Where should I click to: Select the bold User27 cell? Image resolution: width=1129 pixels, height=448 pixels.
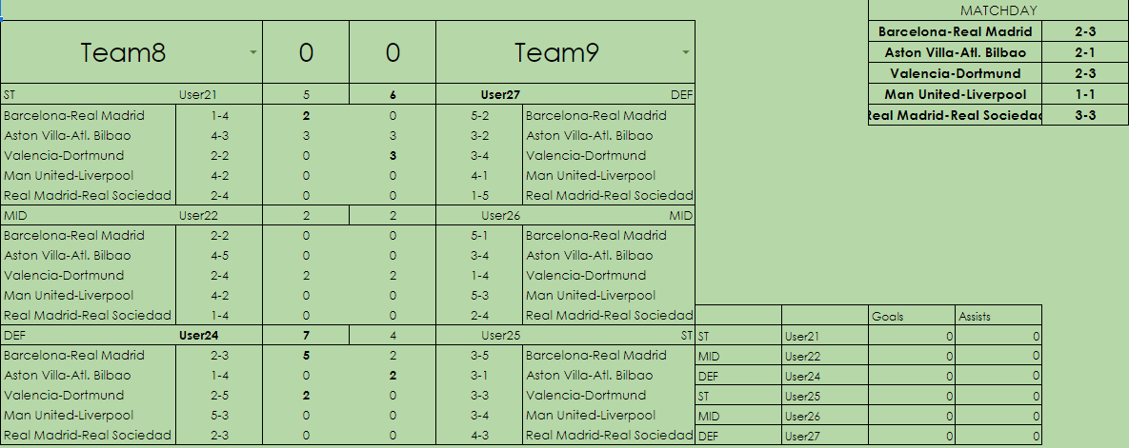tap(500, 95)
